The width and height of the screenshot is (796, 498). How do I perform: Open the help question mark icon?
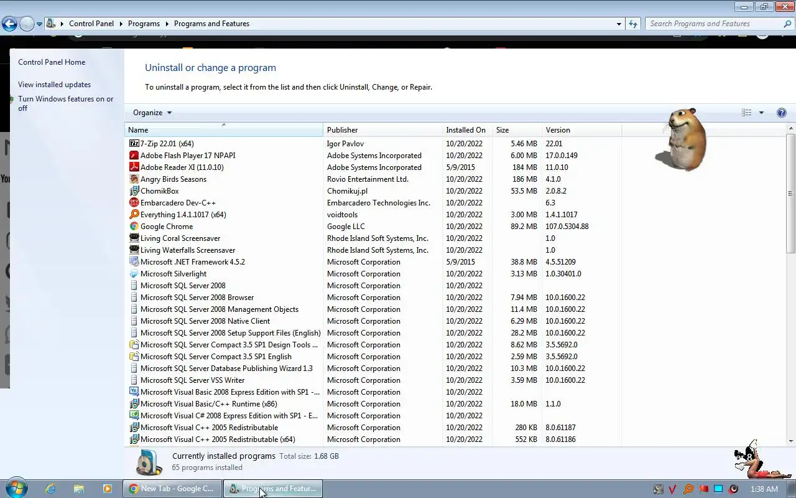782,113
